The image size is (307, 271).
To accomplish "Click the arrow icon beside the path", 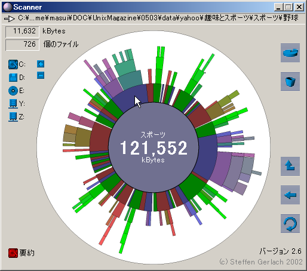I will 10,19.
